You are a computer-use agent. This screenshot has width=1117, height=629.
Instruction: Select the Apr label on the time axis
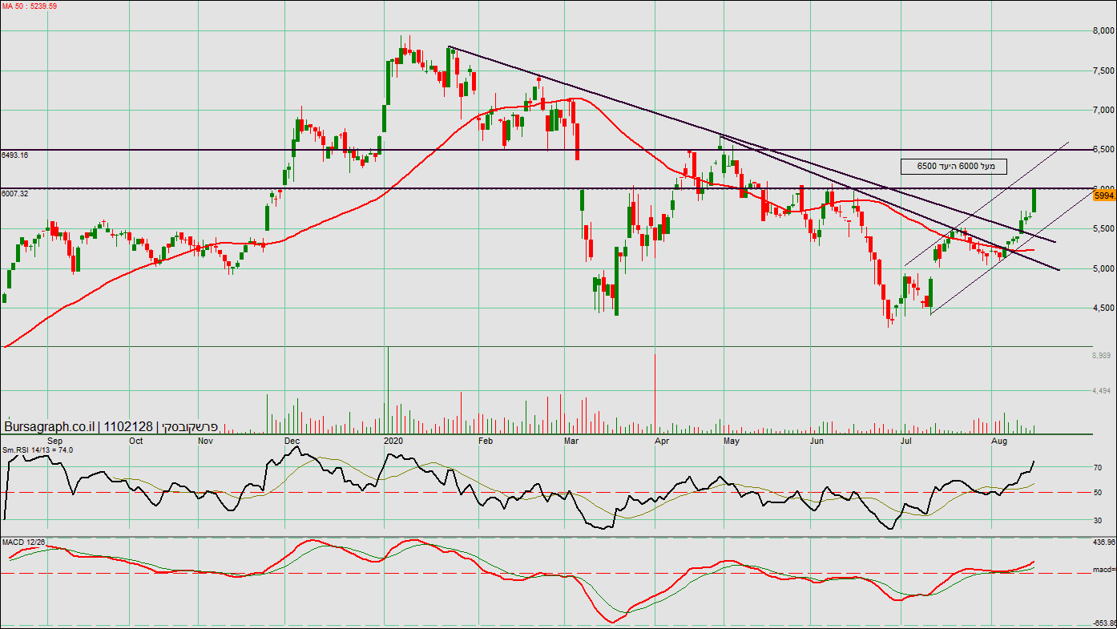(x=663, y=441)
